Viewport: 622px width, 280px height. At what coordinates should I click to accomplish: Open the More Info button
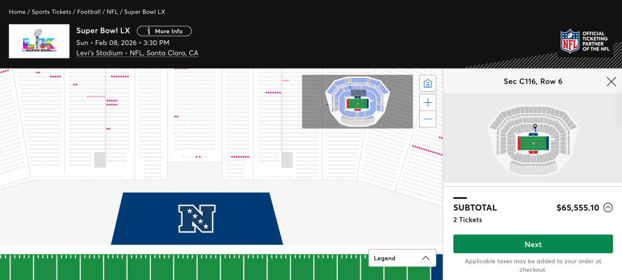[164, 31]
